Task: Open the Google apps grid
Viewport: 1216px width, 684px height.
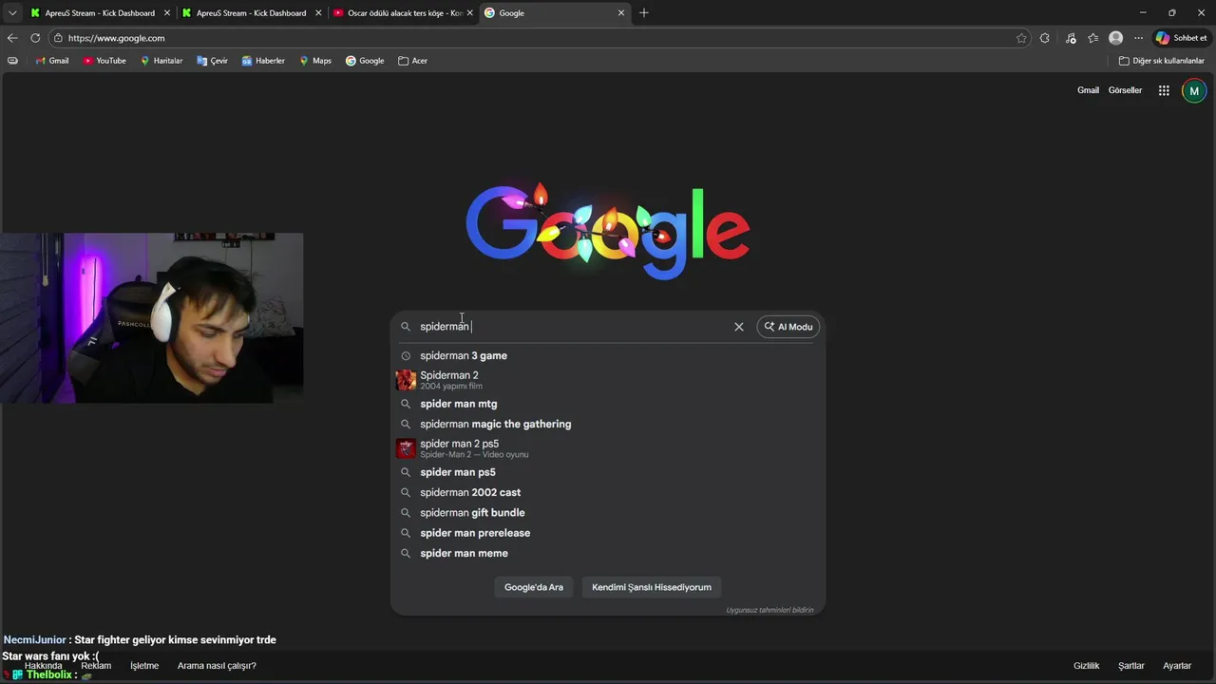Action: pyautogui.click(x=1164, y=90)
